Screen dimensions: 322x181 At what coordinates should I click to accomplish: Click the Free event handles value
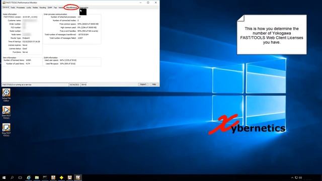point(88,31)
